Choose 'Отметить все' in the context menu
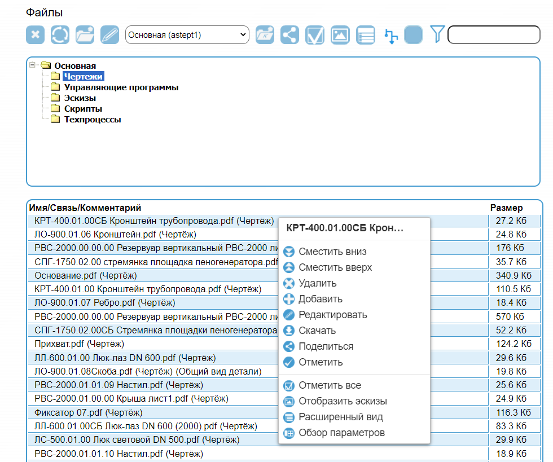 coord(330,385)
